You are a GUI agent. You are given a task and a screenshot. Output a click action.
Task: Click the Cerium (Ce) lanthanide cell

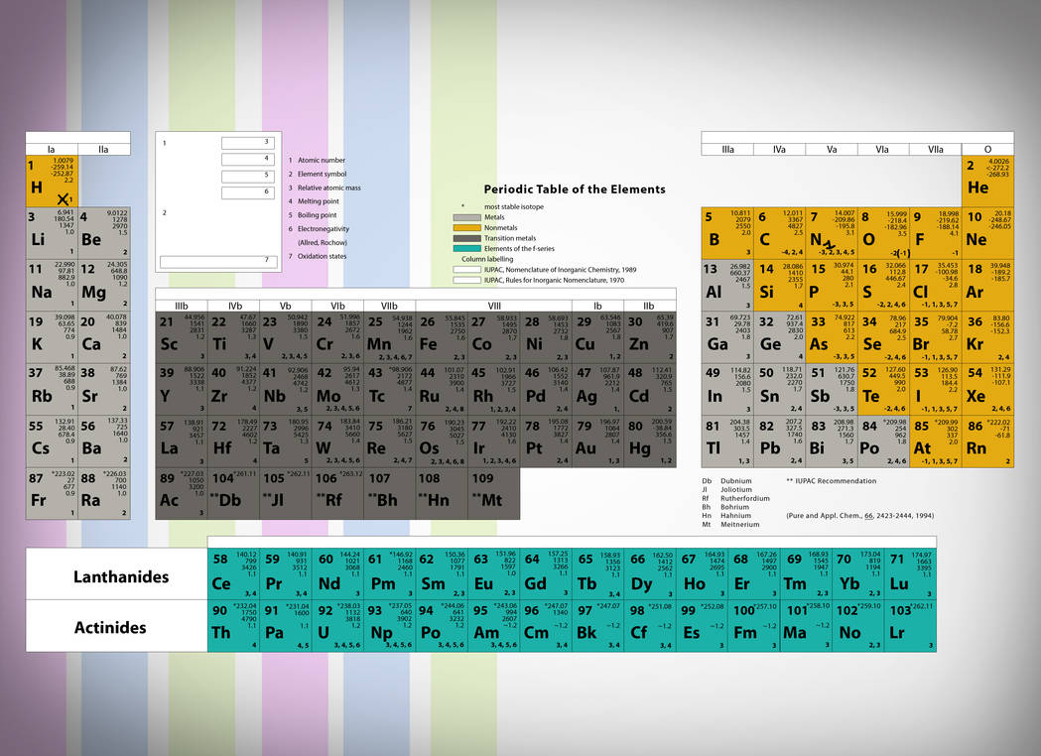click(x=233, y=572)
